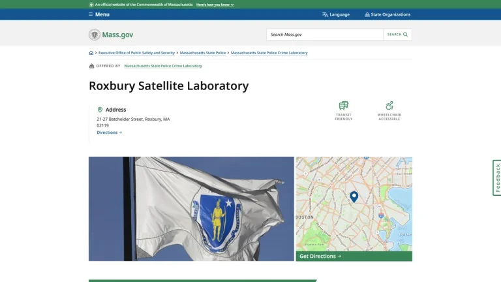Click the Transit Friendly bus icon

pyautogui.click(x=344, y=106)
